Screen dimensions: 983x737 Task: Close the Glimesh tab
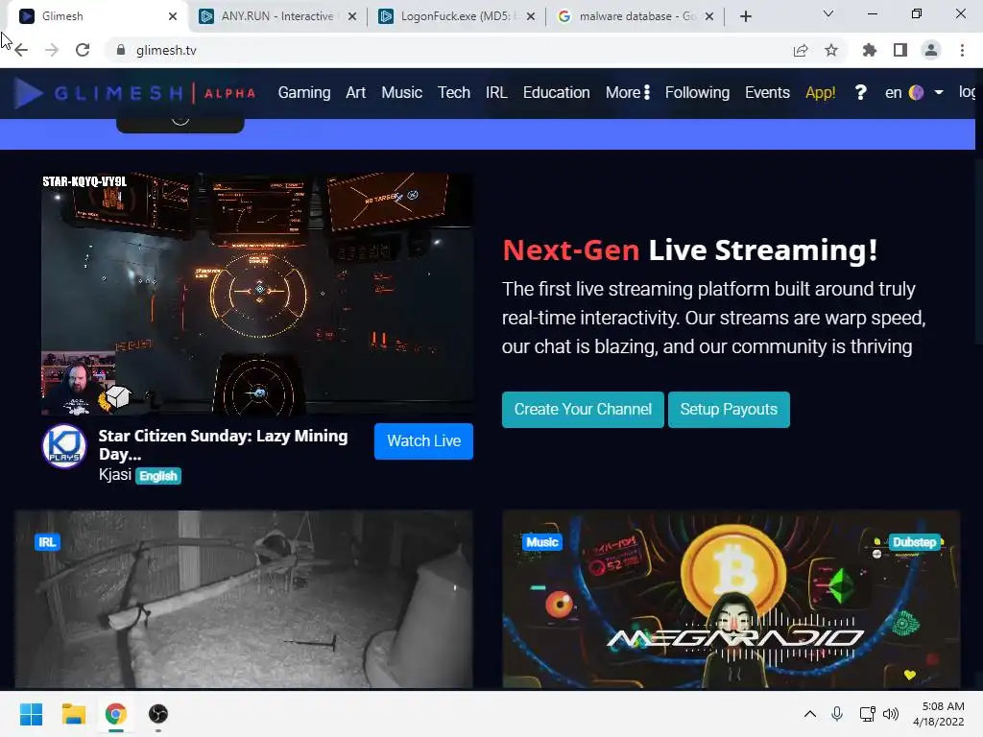pos(173,16)
